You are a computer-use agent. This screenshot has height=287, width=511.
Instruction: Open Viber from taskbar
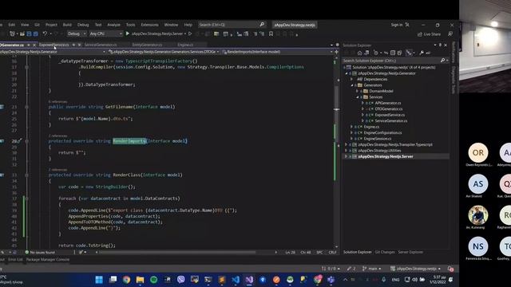[181, 280]
